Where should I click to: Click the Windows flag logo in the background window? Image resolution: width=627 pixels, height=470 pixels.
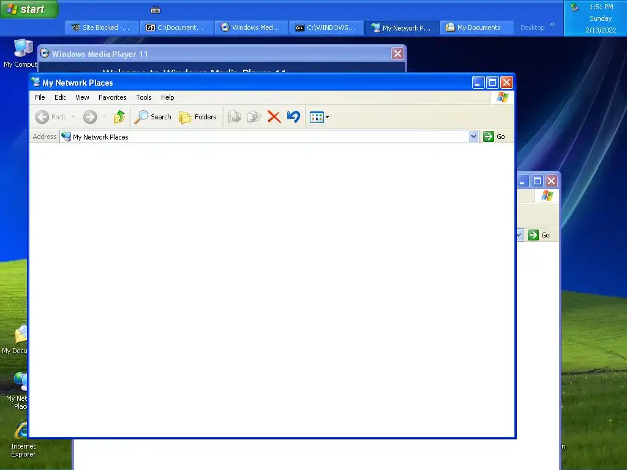547,196
